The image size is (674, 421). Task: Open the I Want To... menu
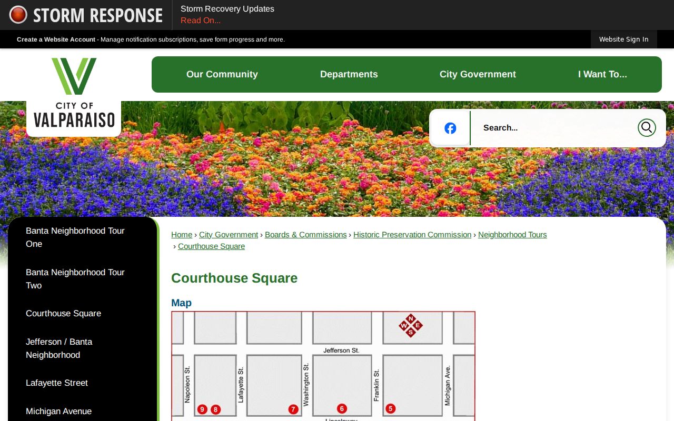pyautogui.click(x=602, y=74)
